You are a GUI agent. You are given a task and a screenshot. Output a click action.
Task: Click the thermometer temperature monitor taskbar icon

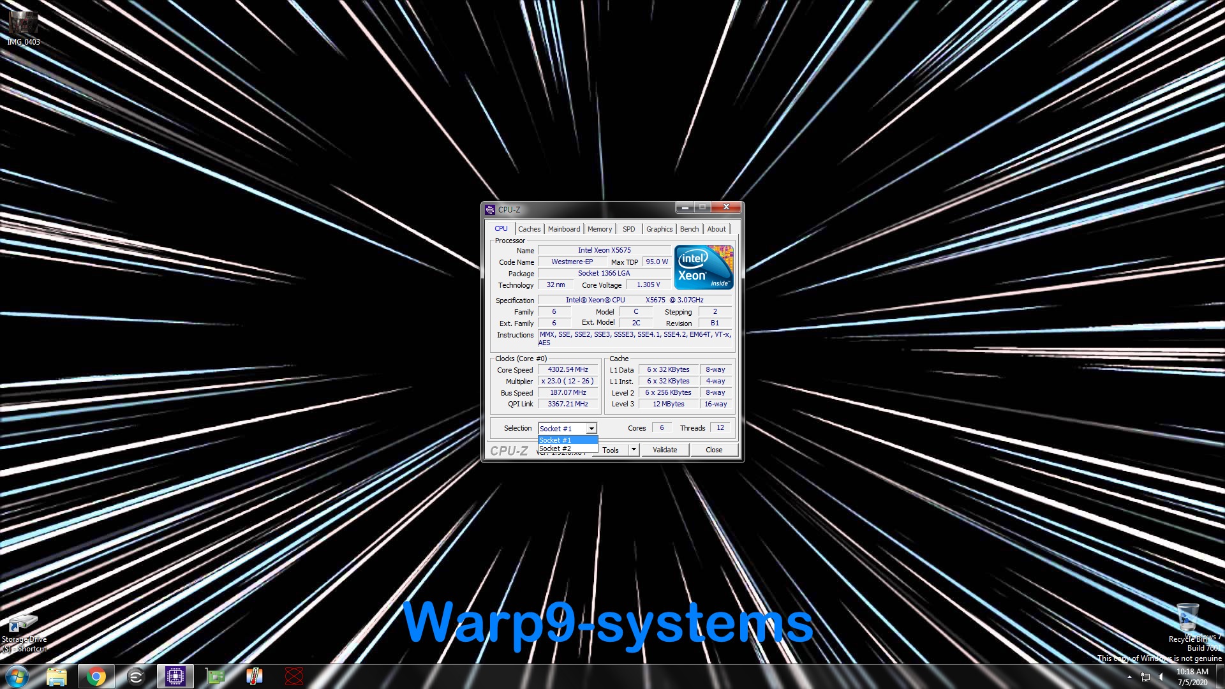click(x=255, y=676)
